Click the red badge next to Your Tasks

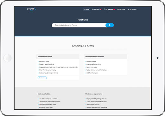coord(101,10)
